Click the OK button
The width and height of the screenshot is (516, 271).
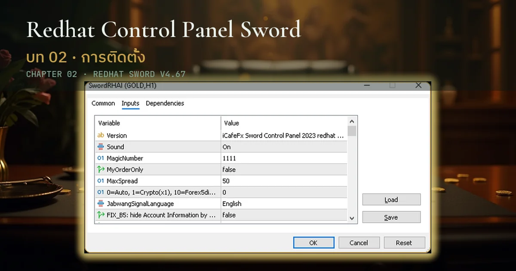tap(313, 243)
